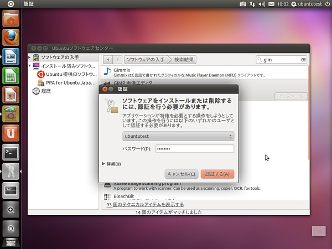Open the ubuntutest user menu
The width and height of the screenshot is (332, 249).
(x=307, y=4)
